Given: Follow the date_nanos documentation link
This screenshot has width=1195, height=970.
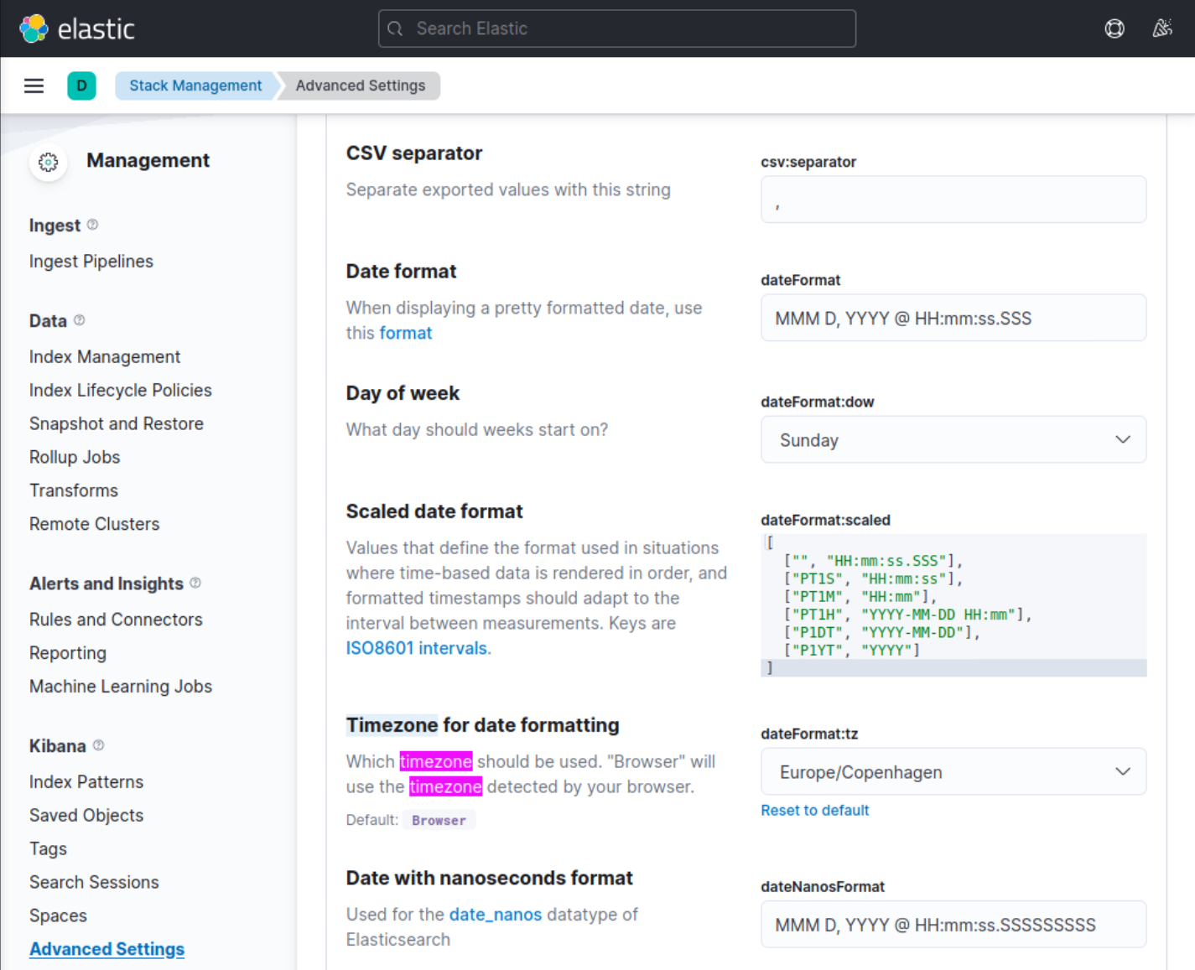Looking at the screenshot, I should tap(495, 915).
